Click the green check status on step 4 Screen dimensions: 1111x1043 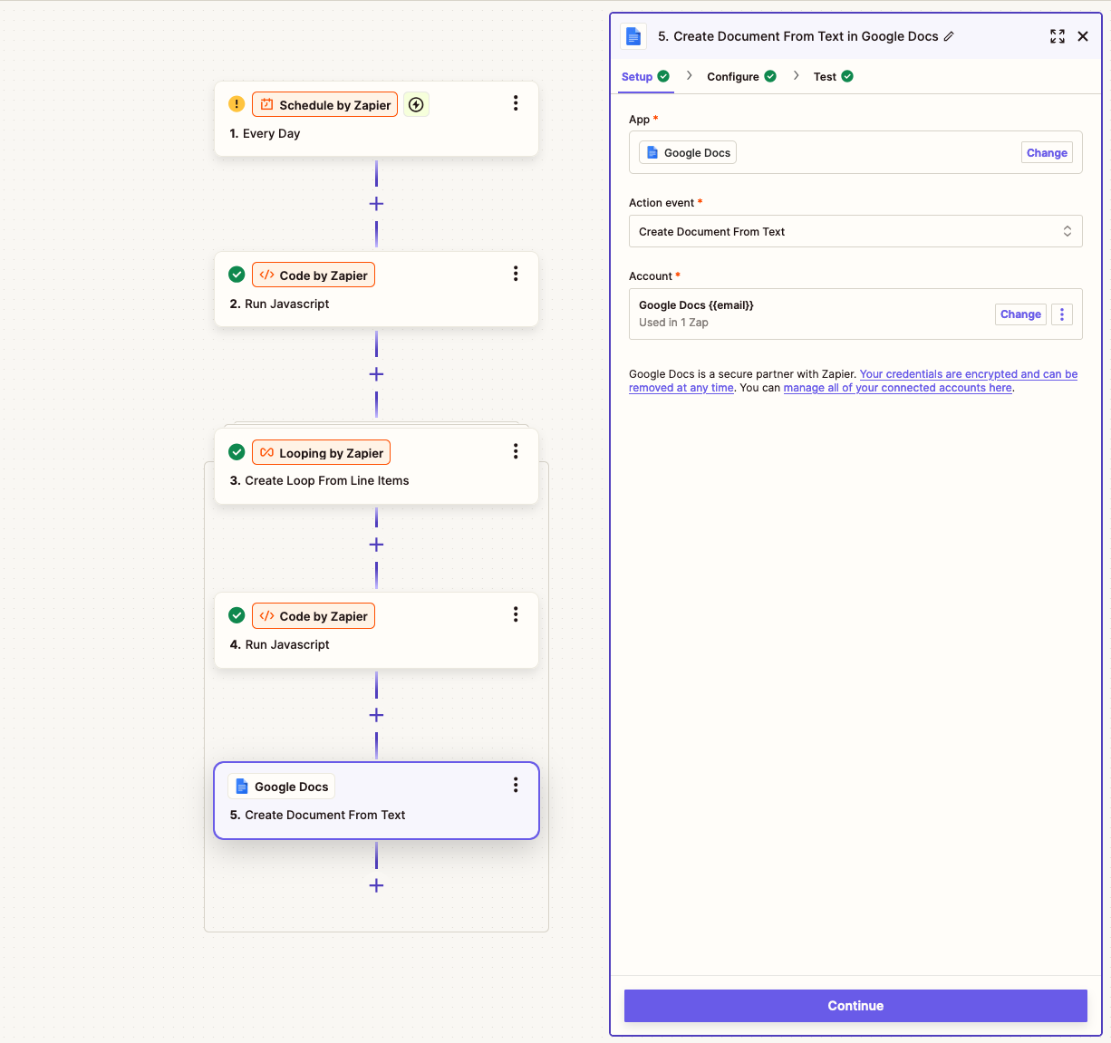point(237,615)
